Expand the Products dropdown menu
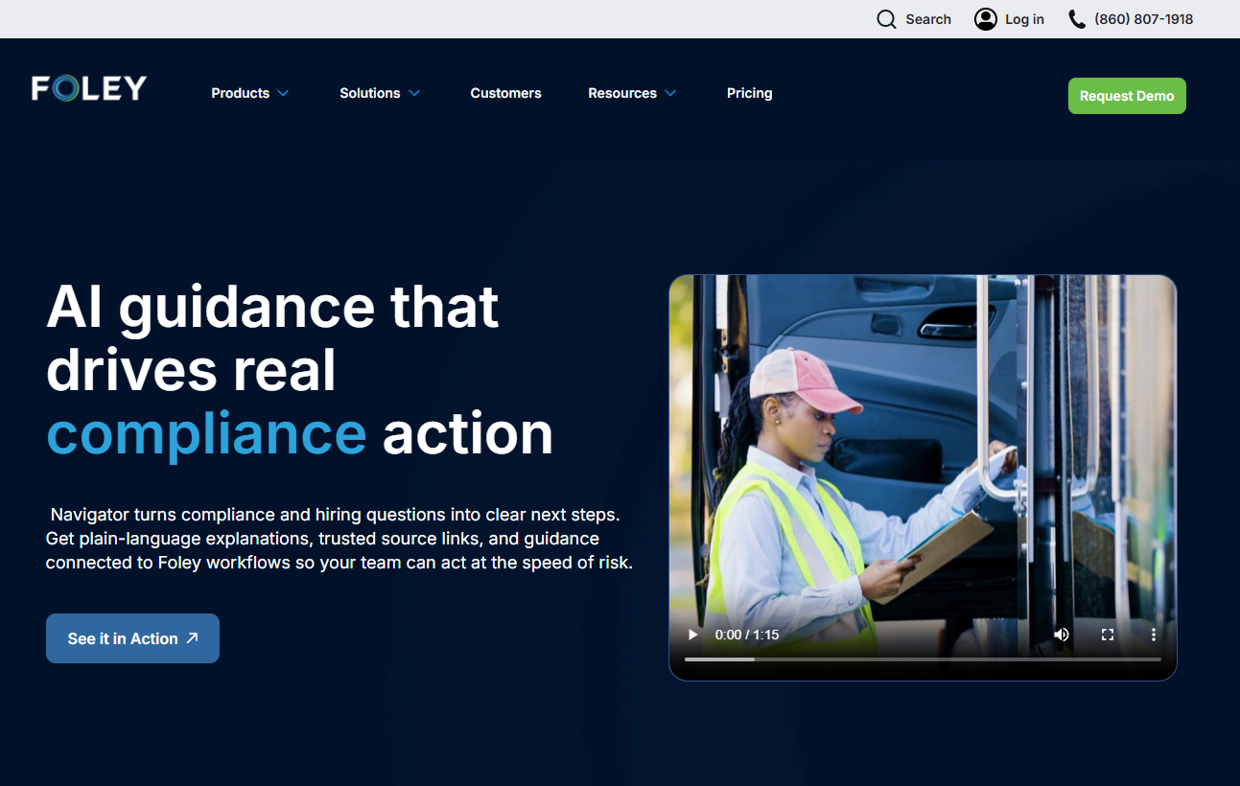 click(x=250, y=93)
